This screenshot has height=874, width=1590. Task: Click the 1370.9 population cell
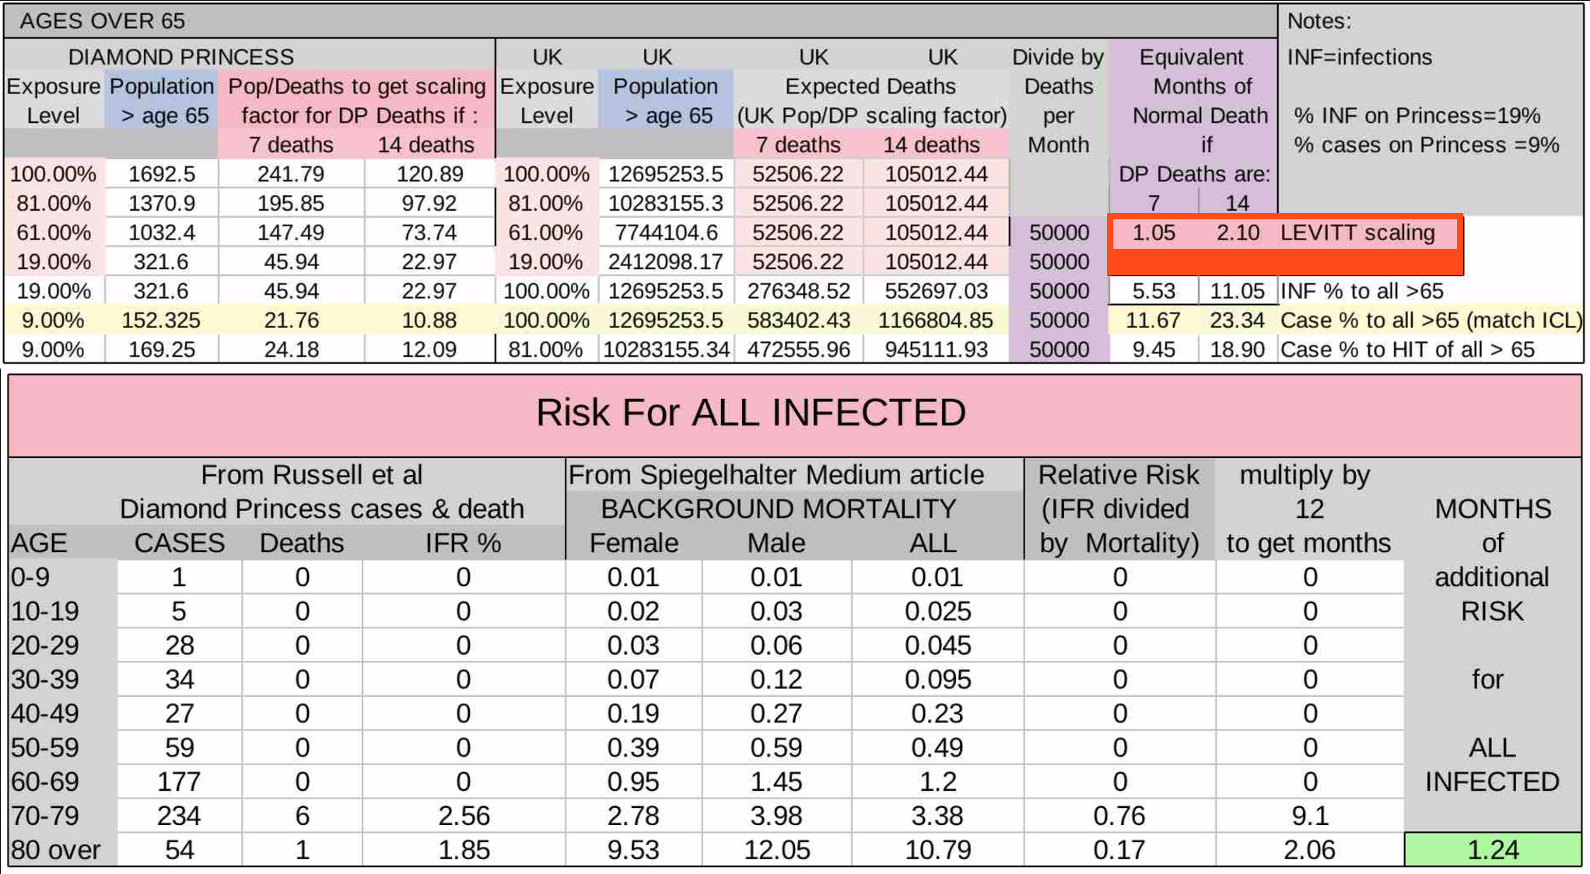coord(162,203)
